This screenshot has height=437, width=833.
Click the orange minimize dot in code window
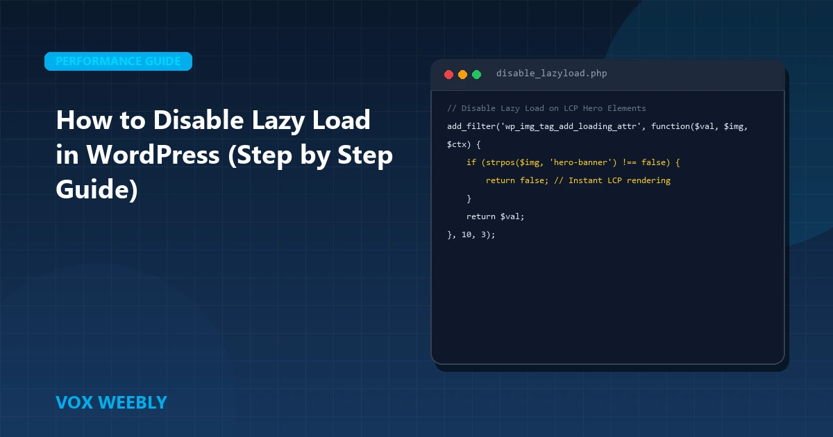pos(462,74)
